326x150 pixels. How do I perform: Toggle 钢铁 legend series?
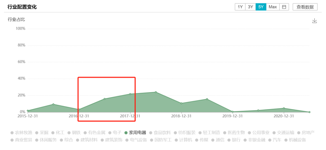(x=74, y=133)
